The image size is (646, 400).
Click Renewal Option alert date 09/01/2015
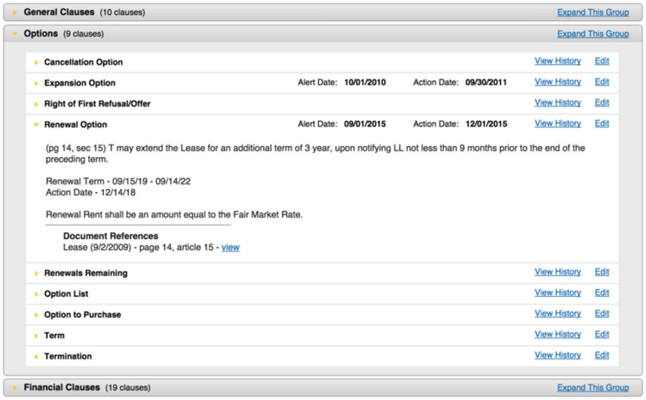pos(365,124)
